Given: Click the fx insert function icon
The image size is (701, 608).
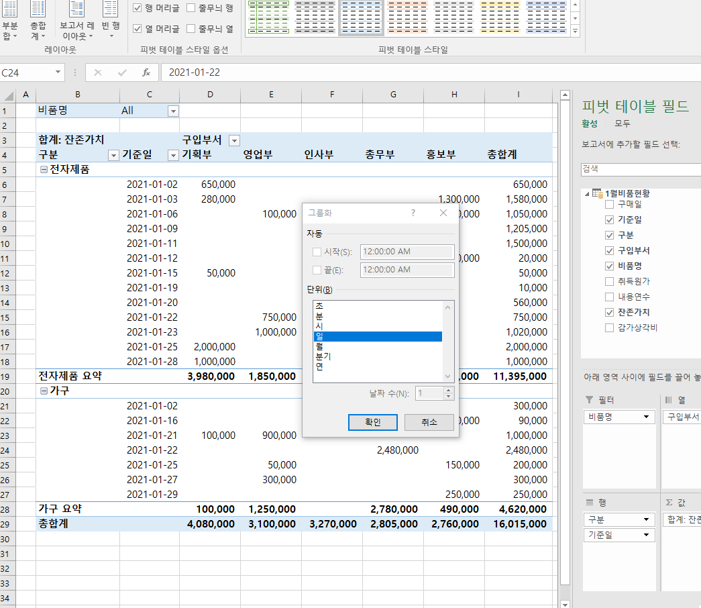Looking at the screenshot, I should (x=146, y=72).
